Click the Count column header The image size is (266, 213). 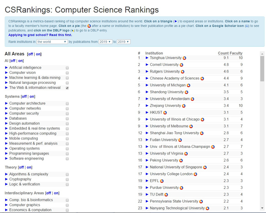[223, 53]
